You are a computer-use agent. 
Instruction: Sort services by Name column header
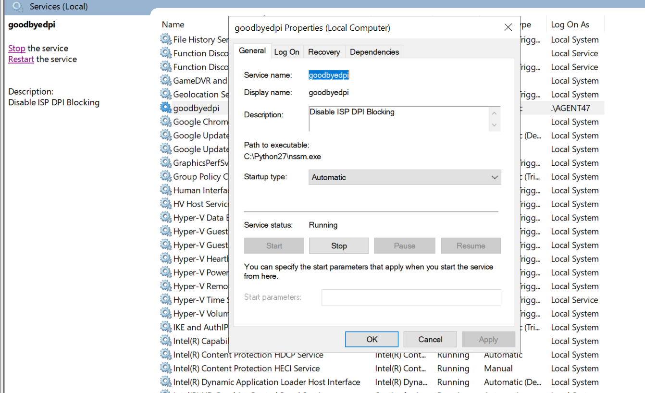(173, 25)
